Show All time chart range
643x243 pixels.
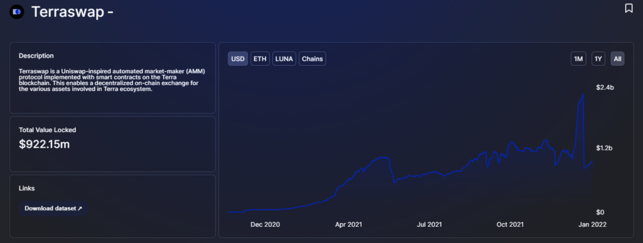point(618,59)
